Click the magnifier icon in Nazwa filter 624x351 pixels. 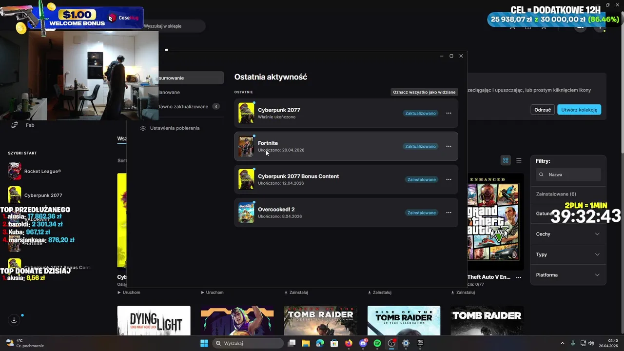click(x=541, y=175)
